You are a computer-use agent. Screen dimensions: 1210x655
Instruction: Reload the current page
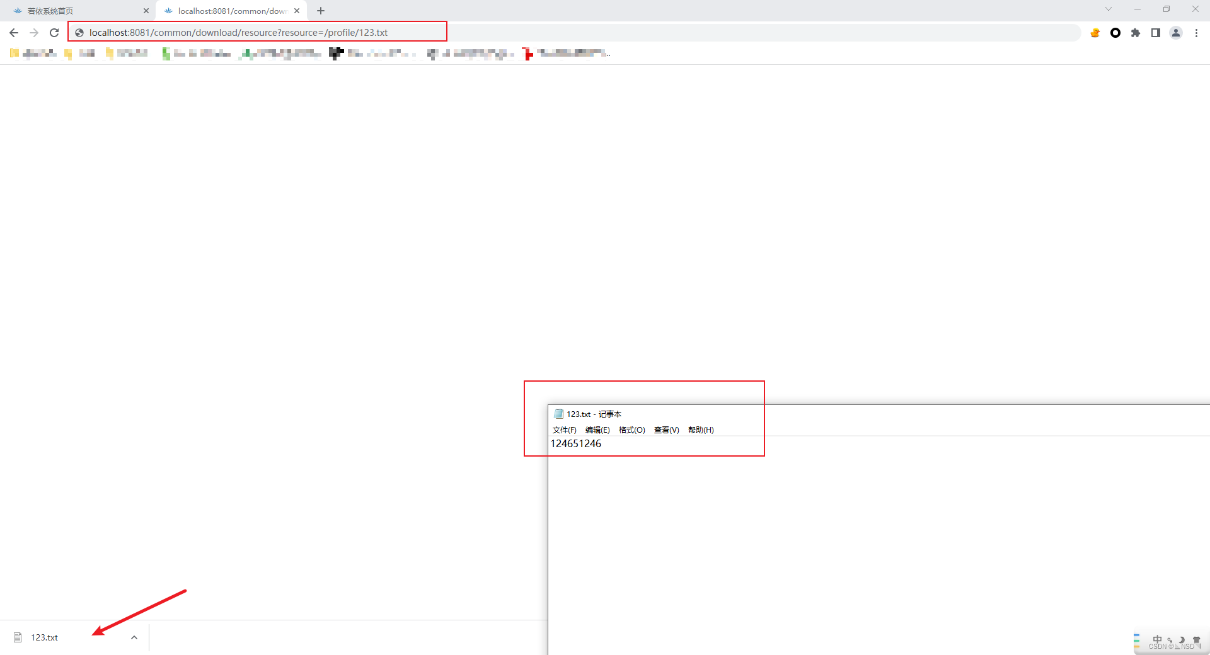click(x=54, y=33)
